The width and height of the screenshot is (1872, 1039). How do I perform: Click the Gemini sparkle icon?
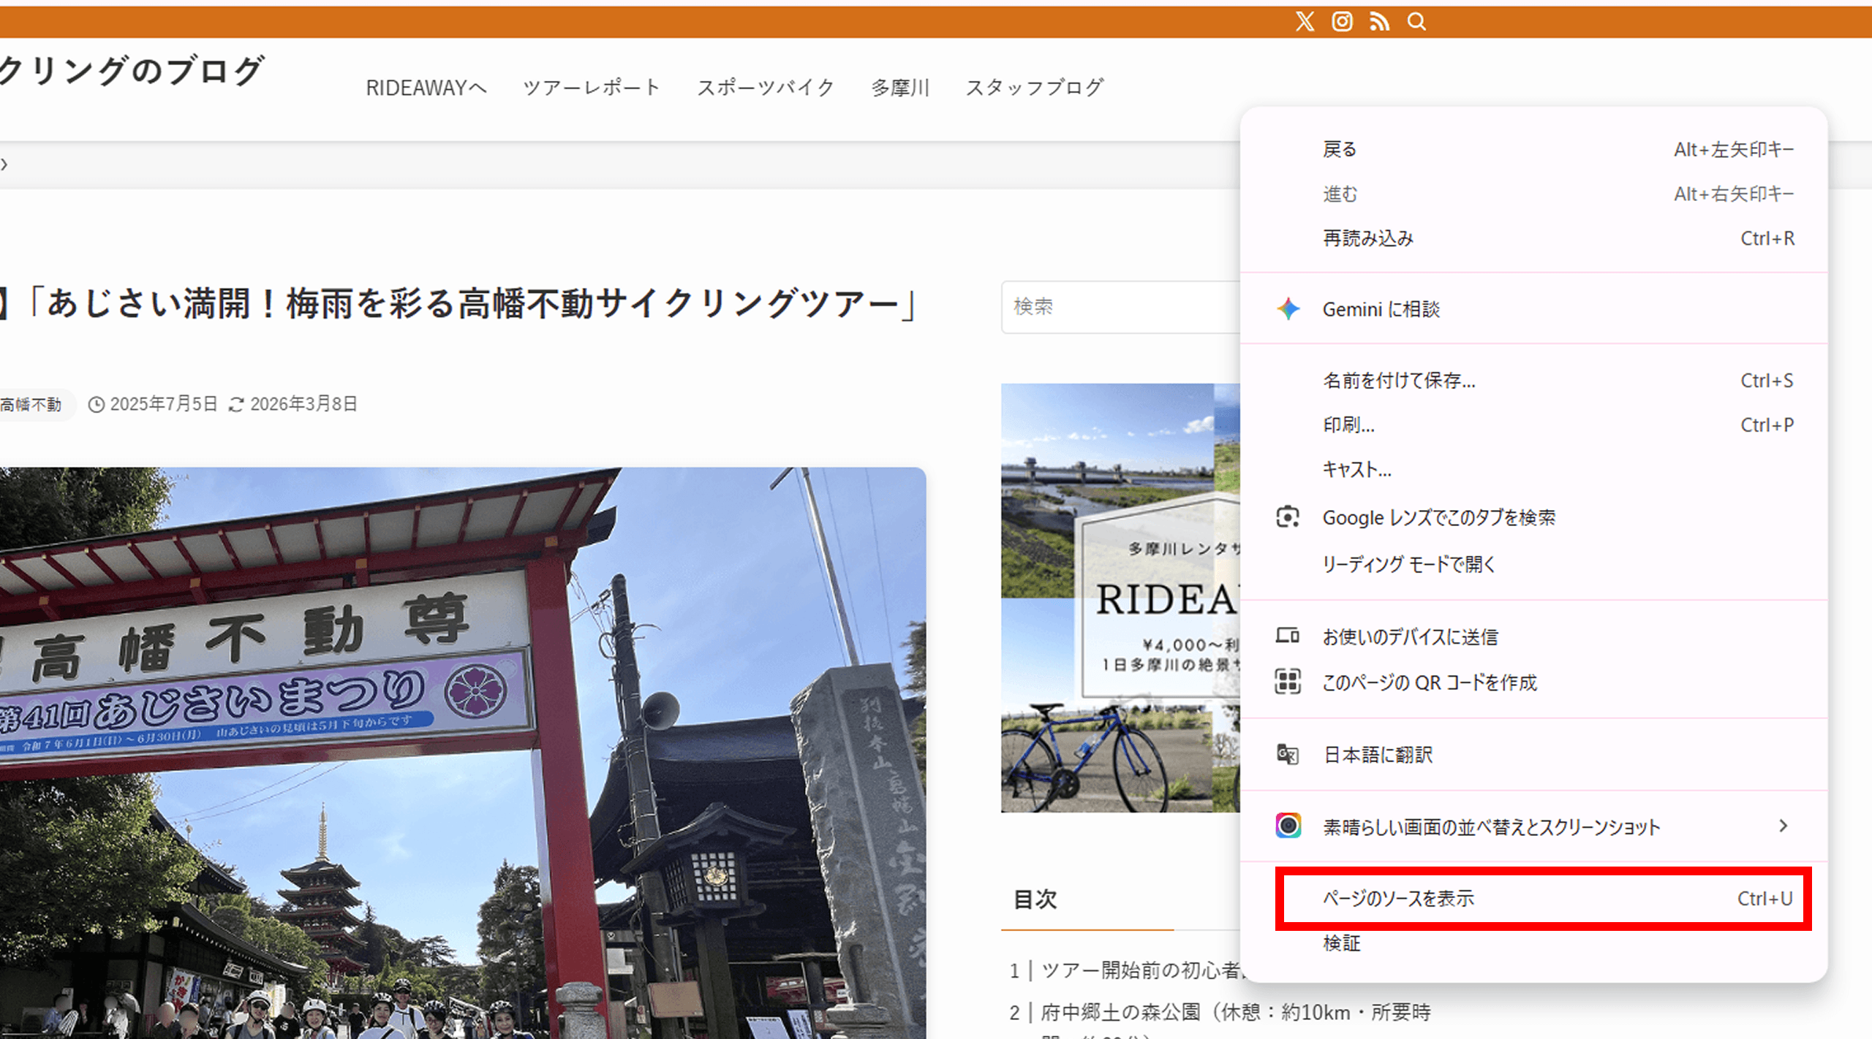[1288, 309]
